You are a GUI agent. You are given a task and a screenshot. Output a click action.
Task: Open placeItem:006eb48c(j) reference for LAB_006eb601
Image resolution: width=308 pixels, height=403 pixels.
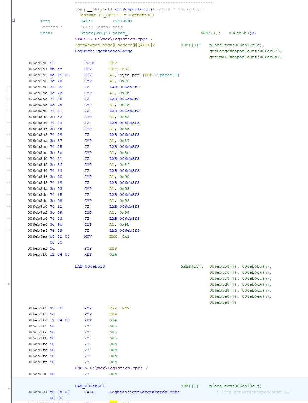pos(235,386)
